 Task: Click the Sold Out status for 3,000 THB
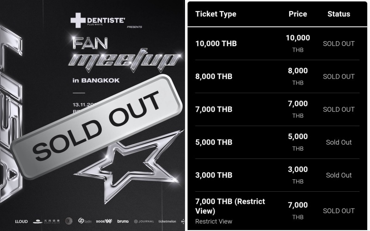tap(339, 175)
